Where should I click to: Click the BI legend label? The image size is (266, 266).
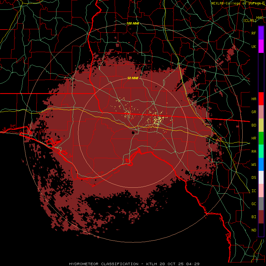pyautogui.click(x=254, y=217)
